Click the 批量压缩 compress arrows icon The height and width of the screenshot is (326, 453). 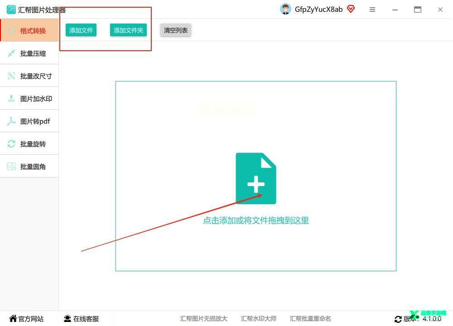(x=11, y=53)
